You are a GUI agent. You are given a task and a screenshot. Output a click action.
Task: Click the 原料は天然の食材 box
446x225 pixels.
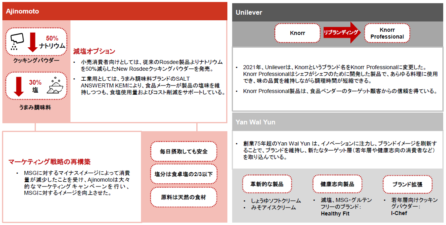[184, 197]
